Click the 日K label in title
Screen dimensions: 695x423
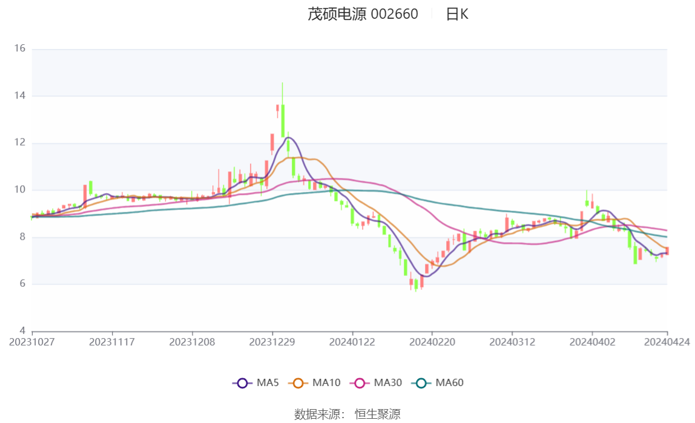[x=457, y=14]
